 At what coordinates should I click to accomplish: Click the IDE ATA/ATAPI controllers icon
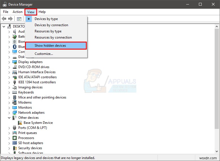[15, 77]
